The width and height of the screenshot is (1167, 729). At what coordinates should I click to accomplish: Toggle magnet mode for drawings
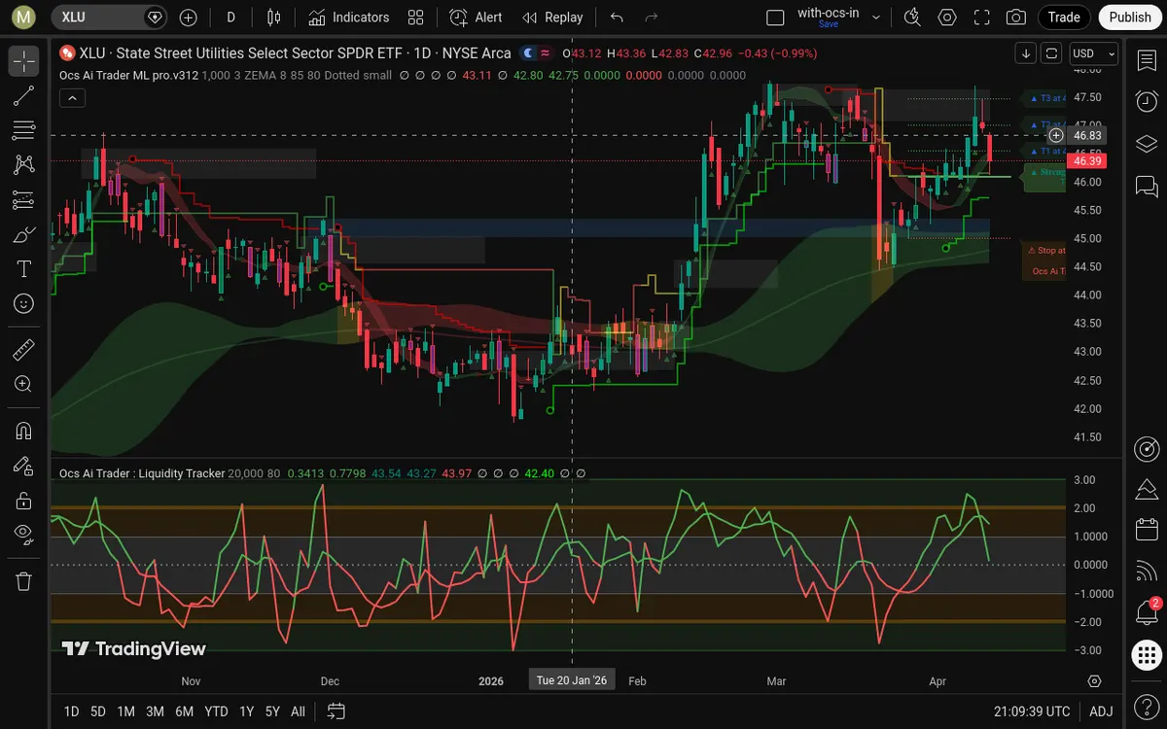[x=24, y=431]
